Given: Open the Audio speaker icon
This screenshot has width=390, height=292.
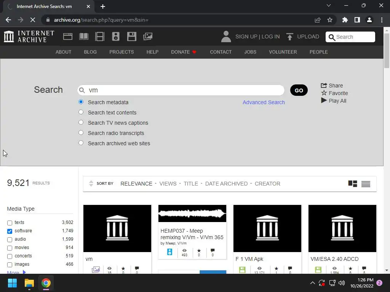Looking at the screenshot, I should [x=116, y=36].
